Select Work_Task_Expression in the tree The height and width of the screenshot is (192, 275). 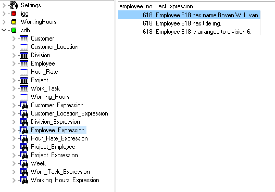pyautogui.click(x=60, y=172)
